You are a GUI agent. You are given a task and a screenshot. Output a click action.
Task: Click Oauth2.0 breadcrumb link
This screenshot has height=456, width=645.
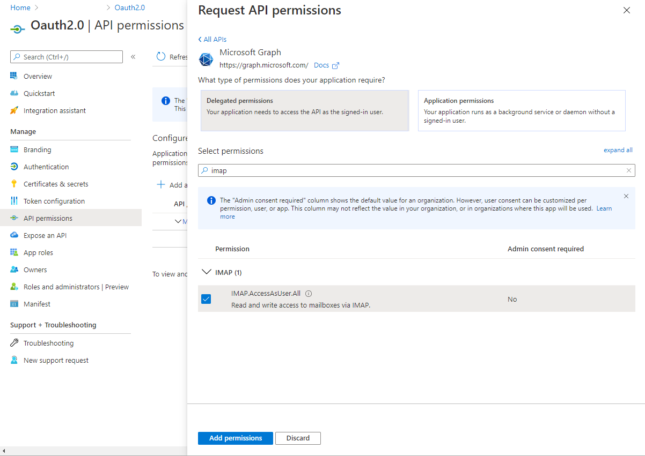[x=129, y=8]
